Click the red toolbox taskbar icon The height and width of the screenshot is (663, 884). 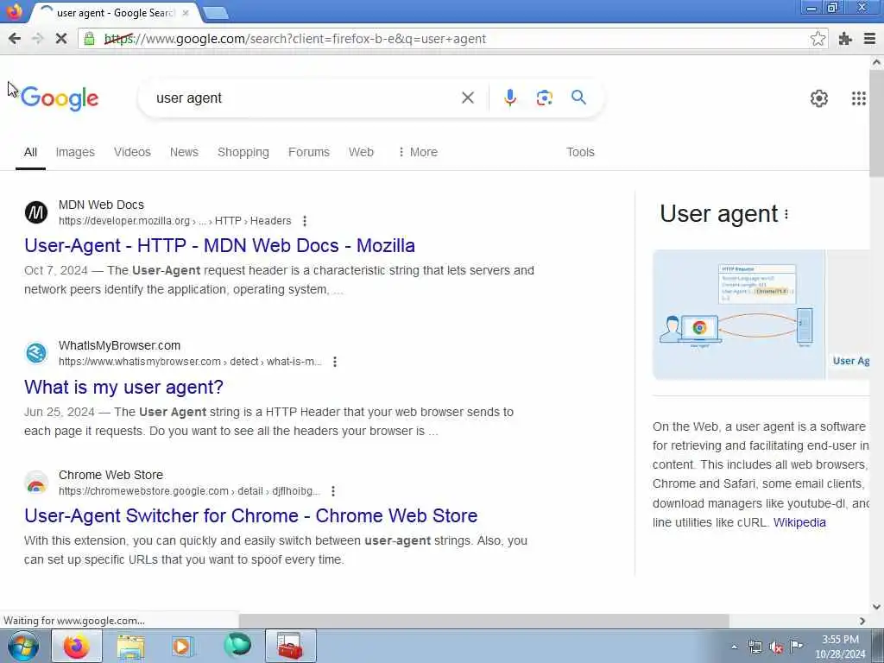point(291,646)
